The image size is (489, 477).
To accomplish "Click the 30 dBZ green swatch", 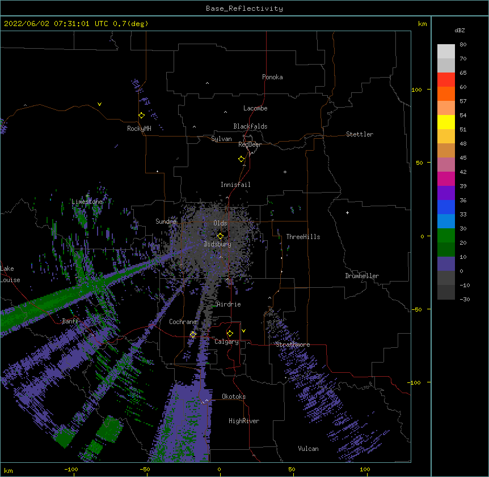I will (x=446, y=235).
